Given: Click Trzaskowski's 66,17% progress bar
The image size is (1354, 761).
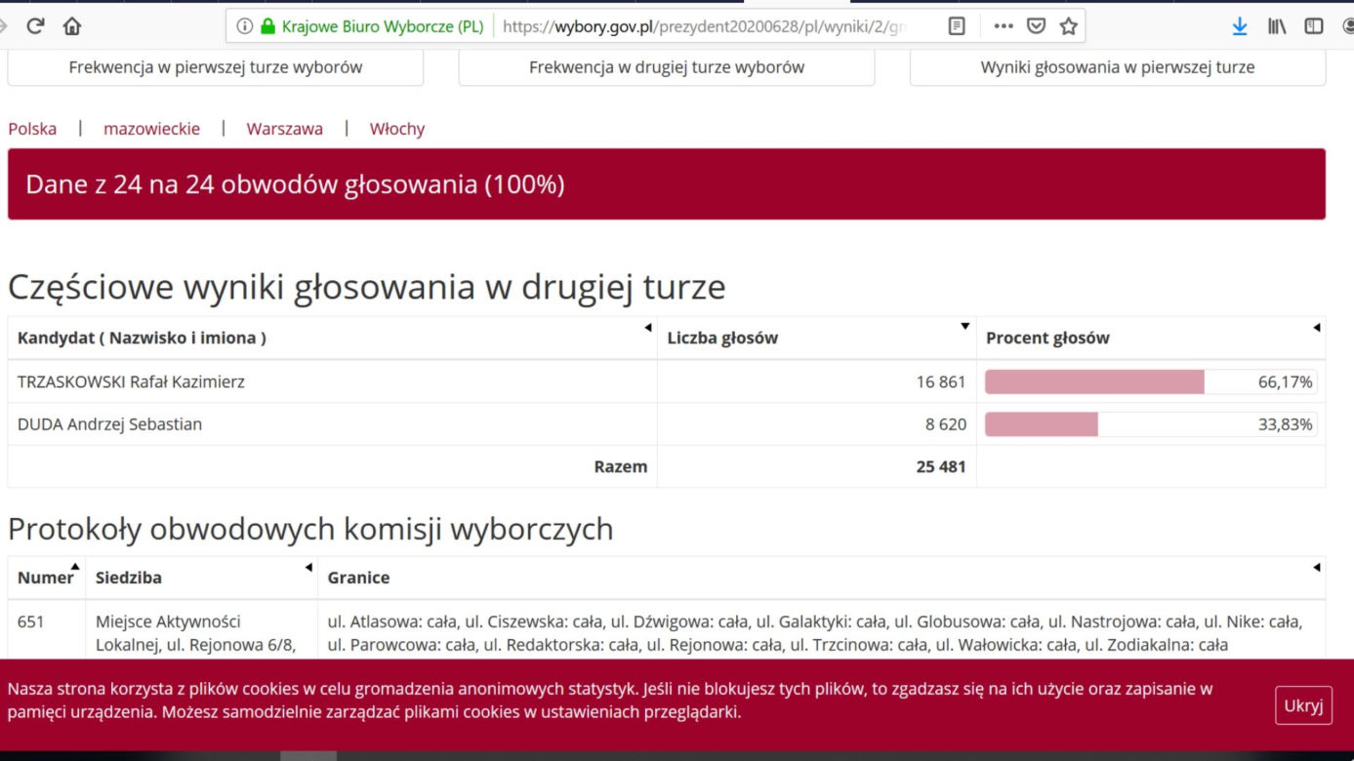Looking at the screenshot, I should click(x=1151, y=381).
